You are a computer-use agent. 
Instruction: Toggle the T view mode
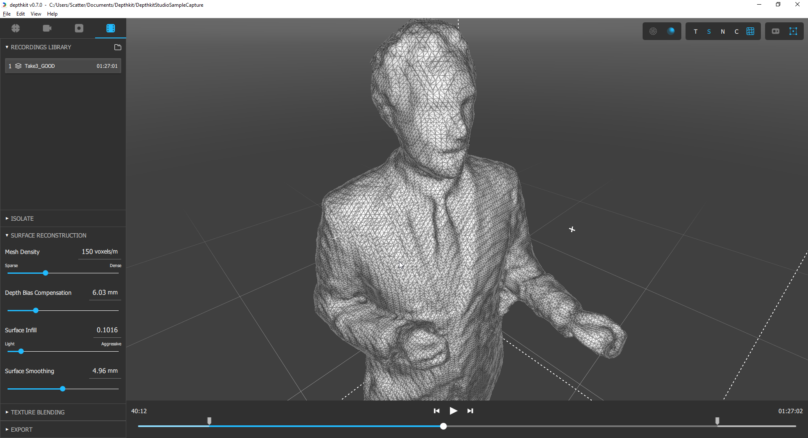[x=696, y=32]
